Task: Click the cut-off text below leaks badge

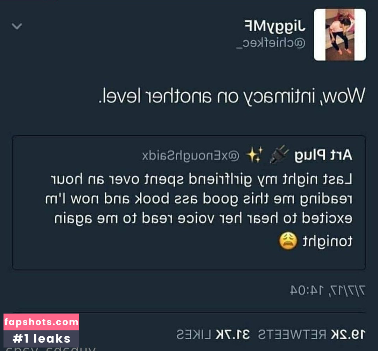Action: (x=51, y=349)
